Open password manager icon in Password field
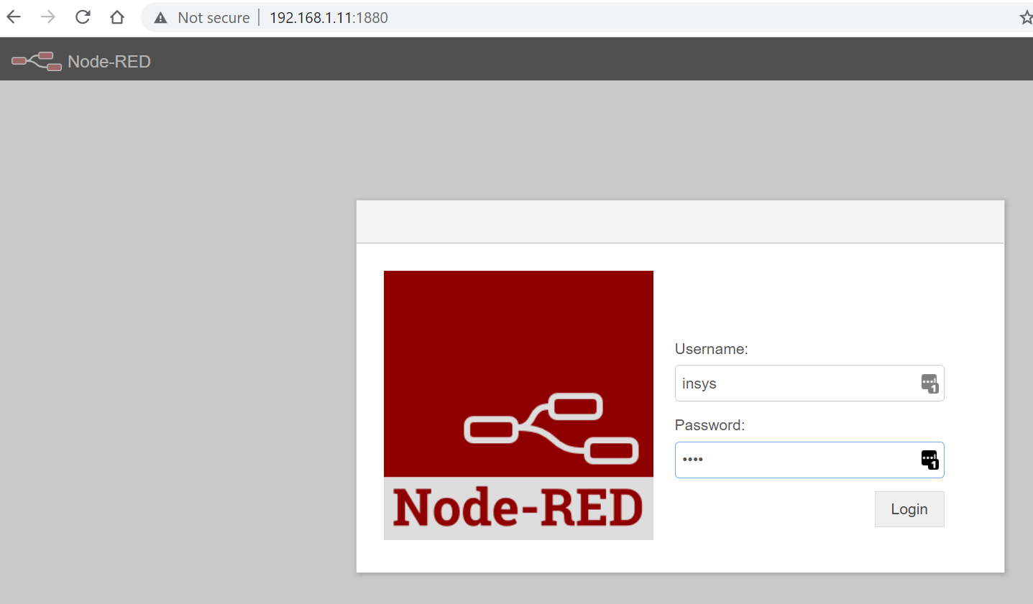This screenshot has height=604, width=1033. [x=929, y=460]
